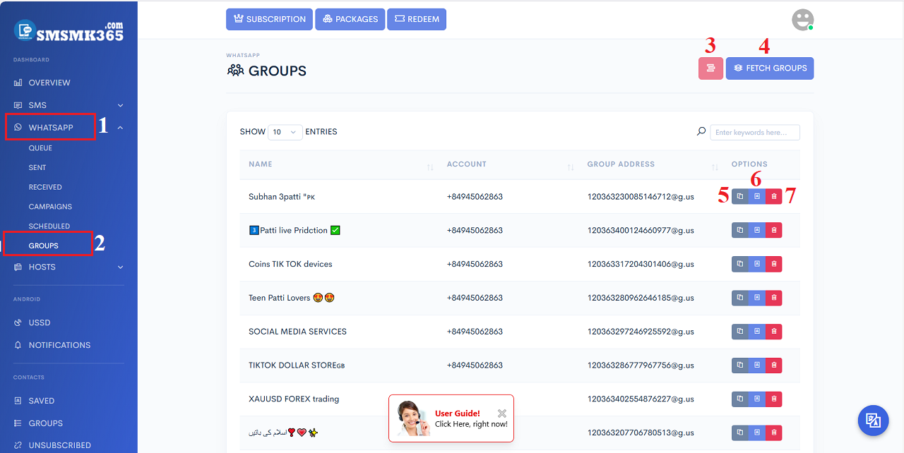The height and width of the screenshot is (453, 904).
Task: Click account number in SOCIAL MEDIA SERVICES row
Action: coord(475,331)
